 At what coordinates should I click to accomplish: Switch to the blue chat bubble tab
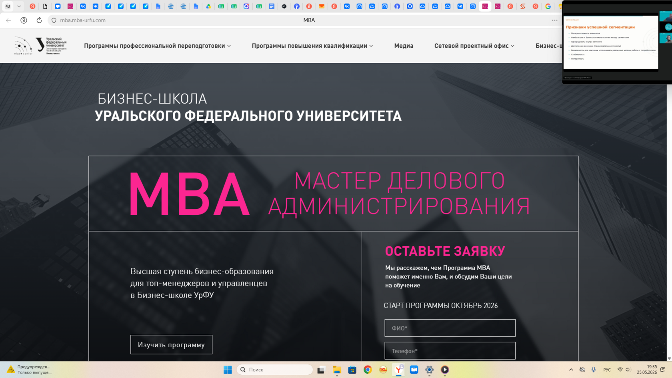[x=58, y=6]
